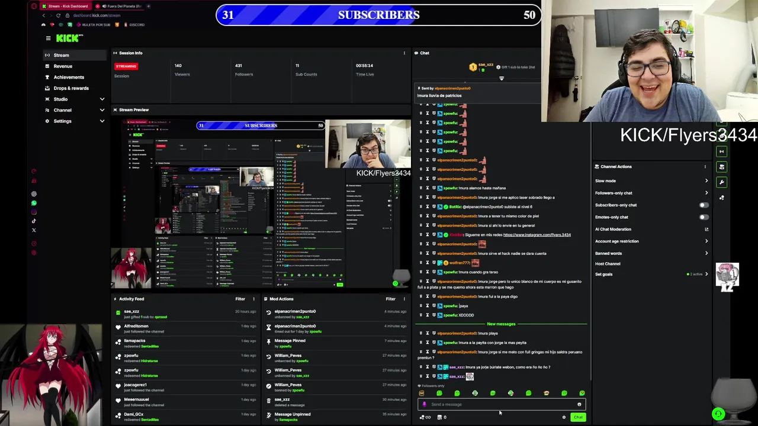
Task: Open the DISCORD bookmark
Action: tap(134, 24)
